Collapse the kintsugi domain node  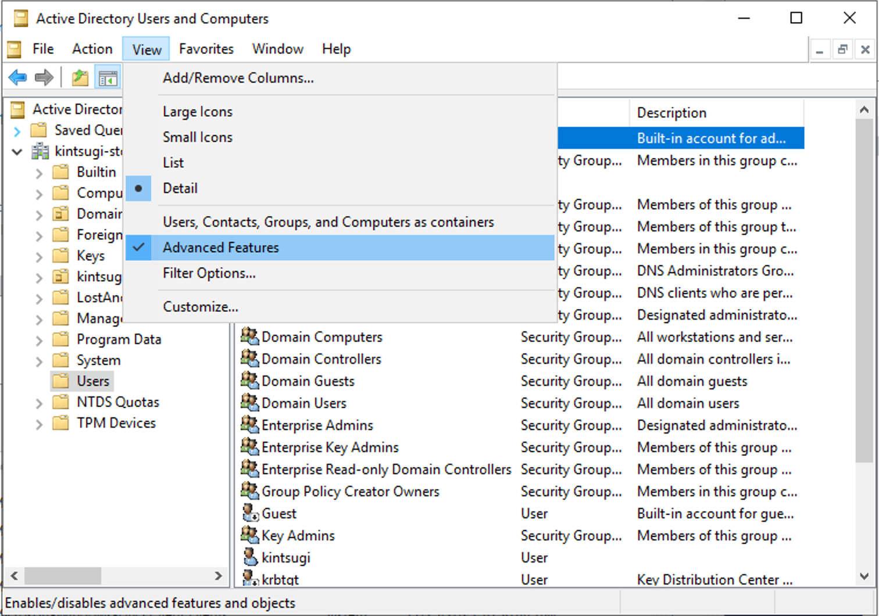point(17,152)
